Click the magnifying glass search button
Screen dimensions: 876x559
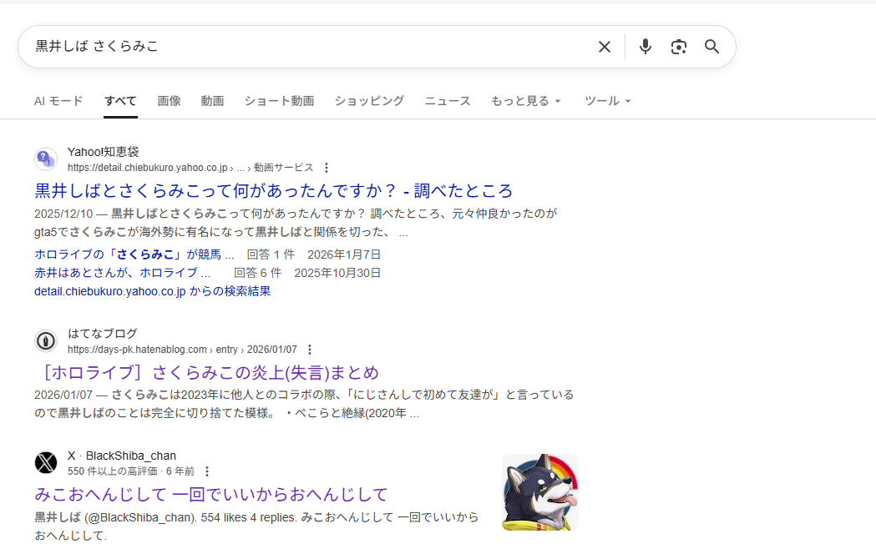coord(711,47)
